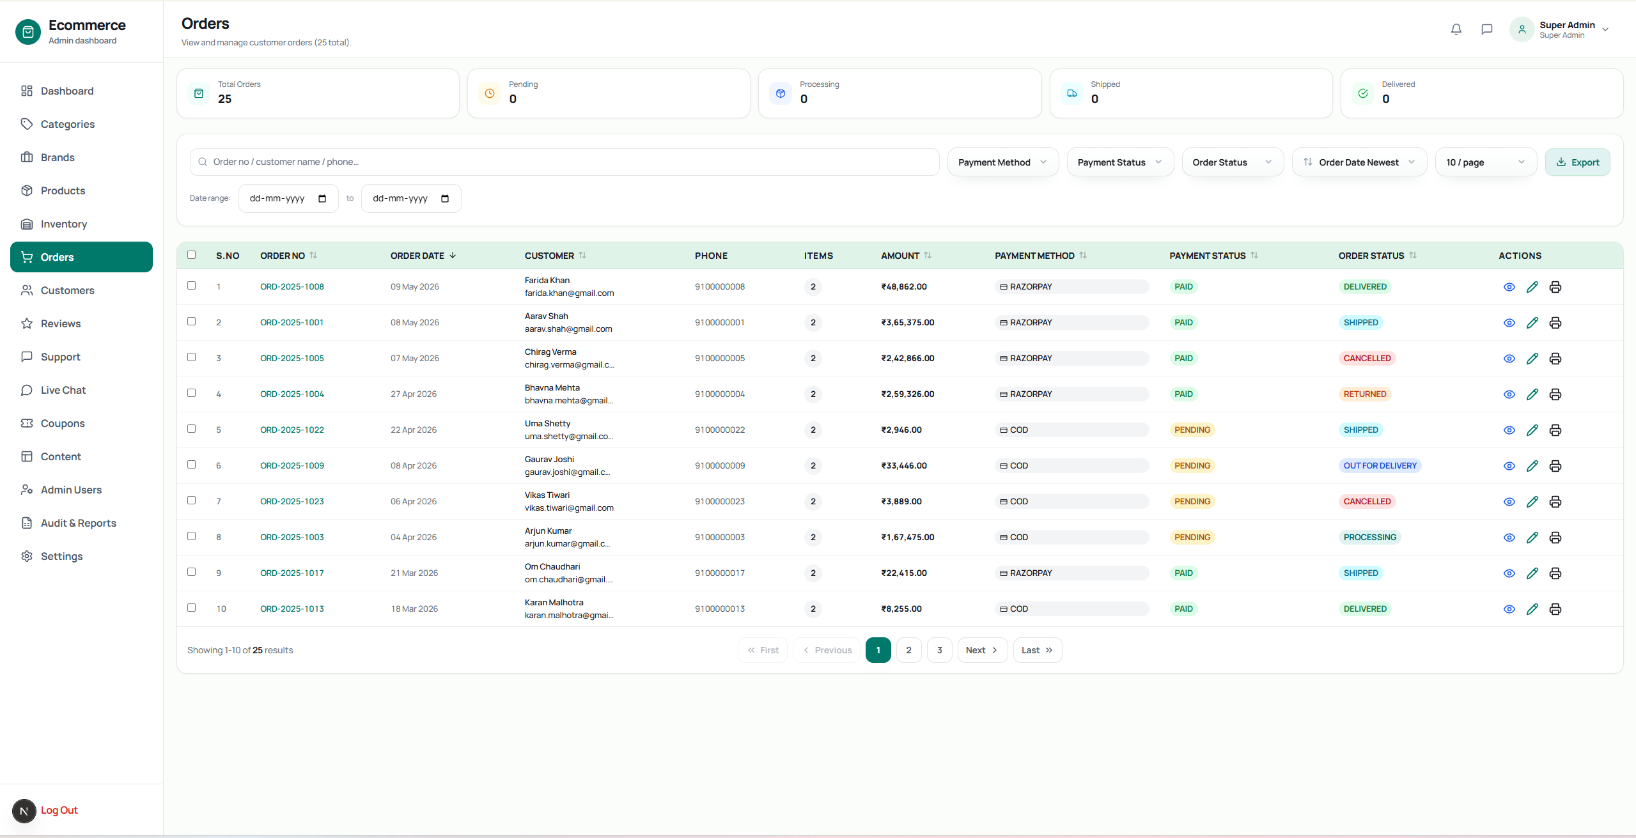Open the Order Status filter dropdown
This screenshot has height=838, width=1636.
click(x=1232, y=162)
